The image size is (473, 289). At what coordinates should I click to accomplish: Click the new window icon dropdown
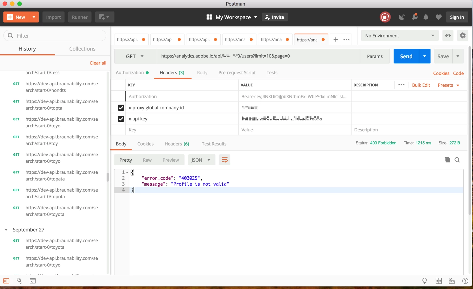[104, 17]
